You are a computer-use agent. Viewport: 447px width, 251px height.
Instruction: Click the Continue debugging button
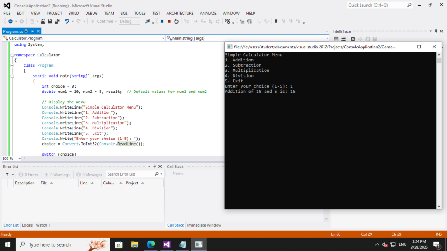pos(102,21)
